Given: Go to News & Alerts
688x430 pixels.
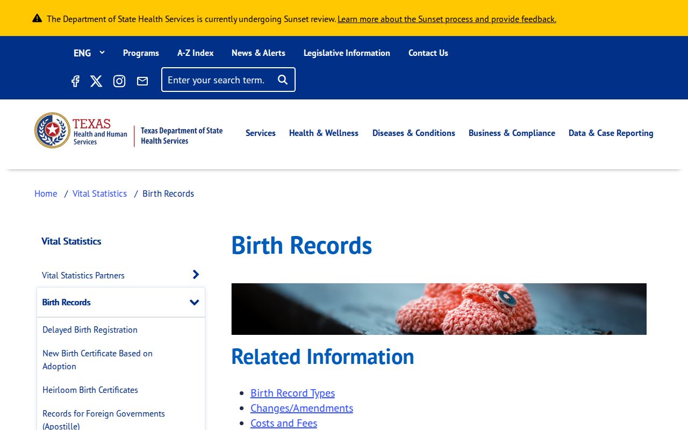Looking at the screenshot, I should (259, 53).
